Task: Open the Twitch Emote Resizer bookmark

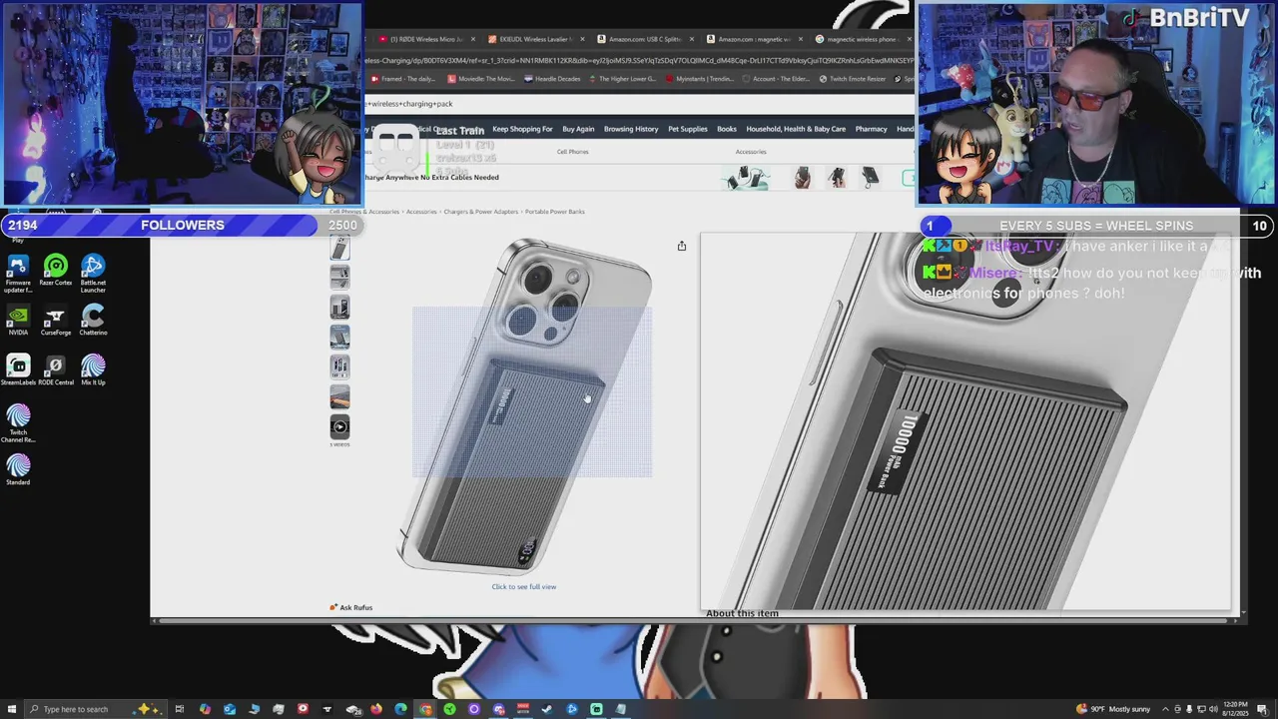Action: tap(852, 79)
